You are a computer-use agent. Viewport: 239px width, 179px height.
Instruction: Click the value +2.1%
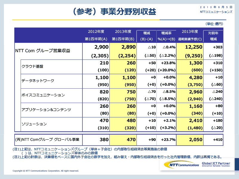click(169, 121)
